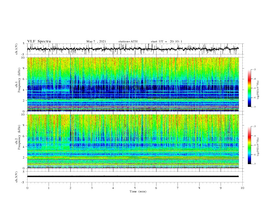Click the ch.2 frequency axis "2" tick label
Screen dimensions: 273x211
point(24,158)
